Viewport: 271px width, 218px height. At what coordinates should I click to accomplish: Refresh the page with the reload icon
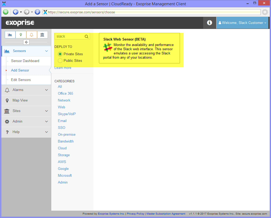coord(37,12)
